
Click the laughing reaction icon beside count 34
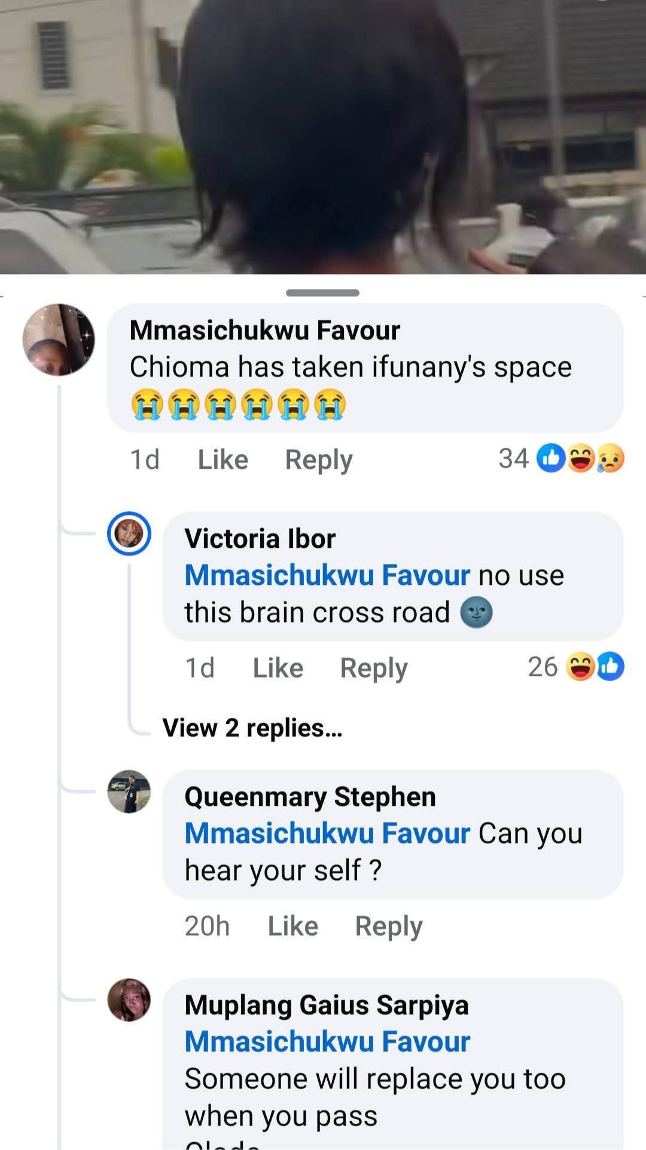pyautogui.click(x=581, y=459)
